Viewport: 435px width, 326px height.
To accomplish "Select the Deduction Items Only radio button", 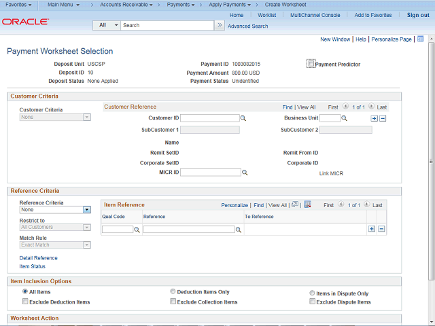I will point(173,292).
